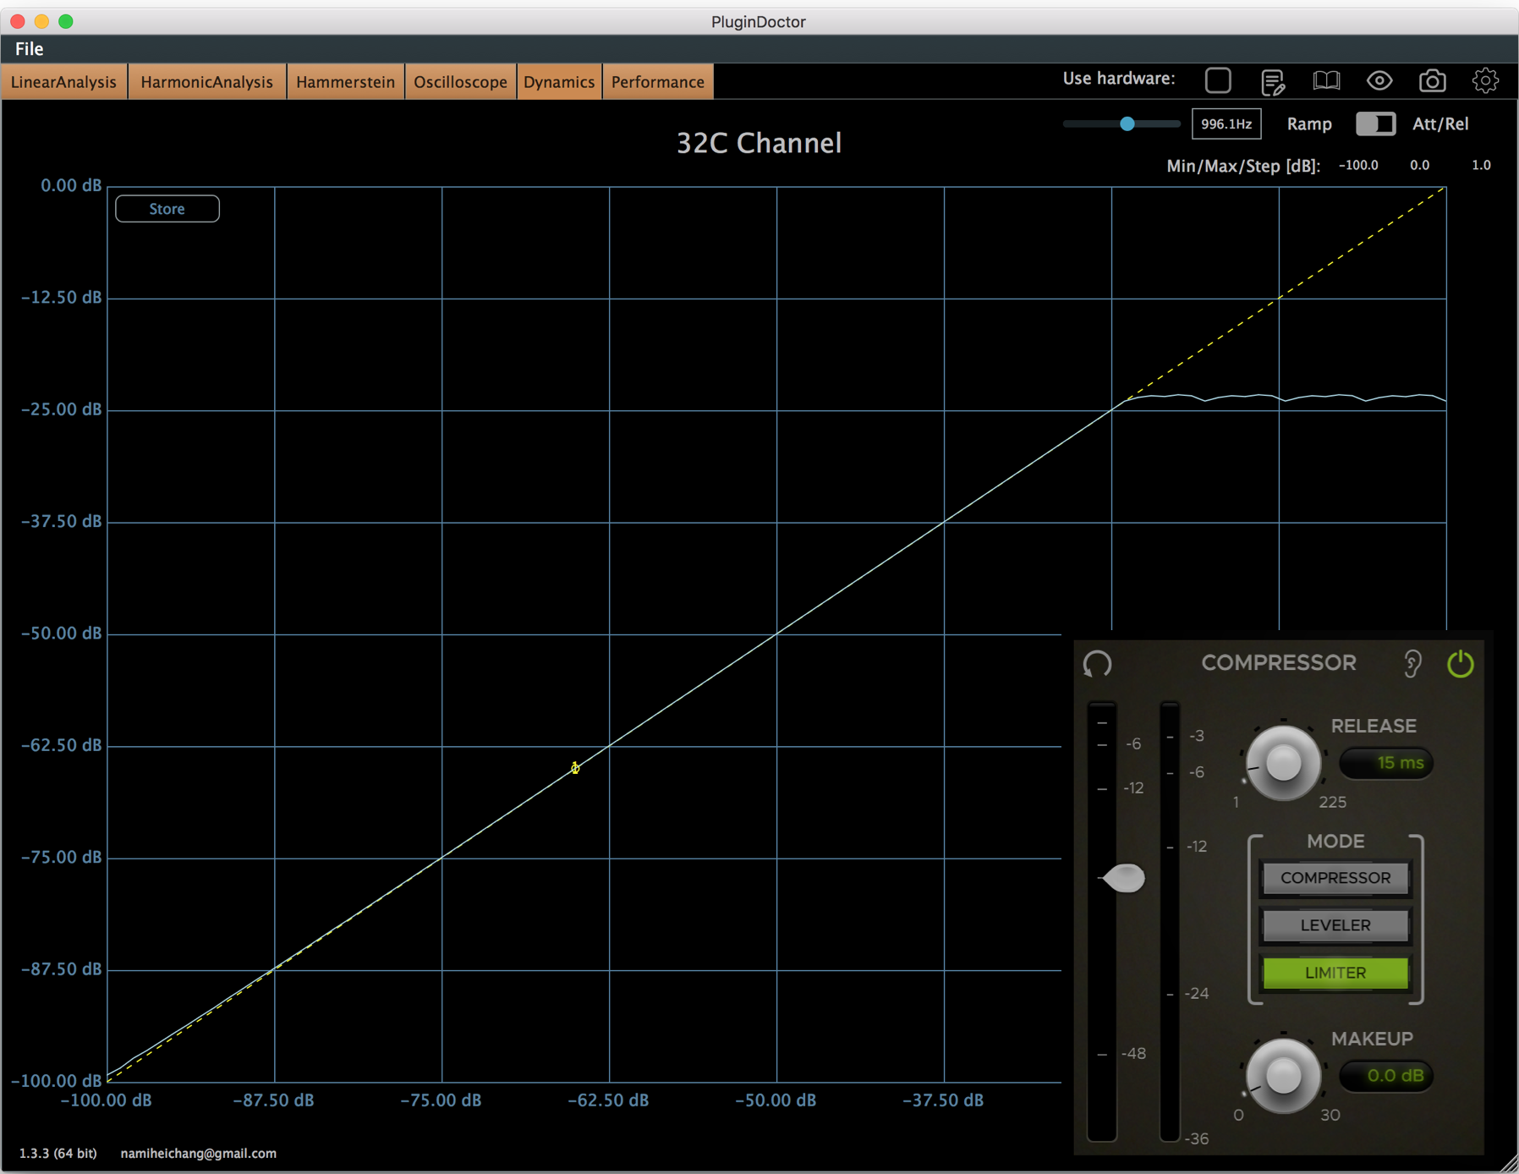The height and width of the screenshot is (1174, 1519).
Task: Switch to the LinearAnalysis tab
Action: [64, 82]
